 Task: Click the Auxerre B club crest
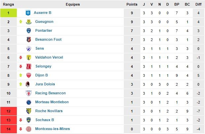coord(28,13)
